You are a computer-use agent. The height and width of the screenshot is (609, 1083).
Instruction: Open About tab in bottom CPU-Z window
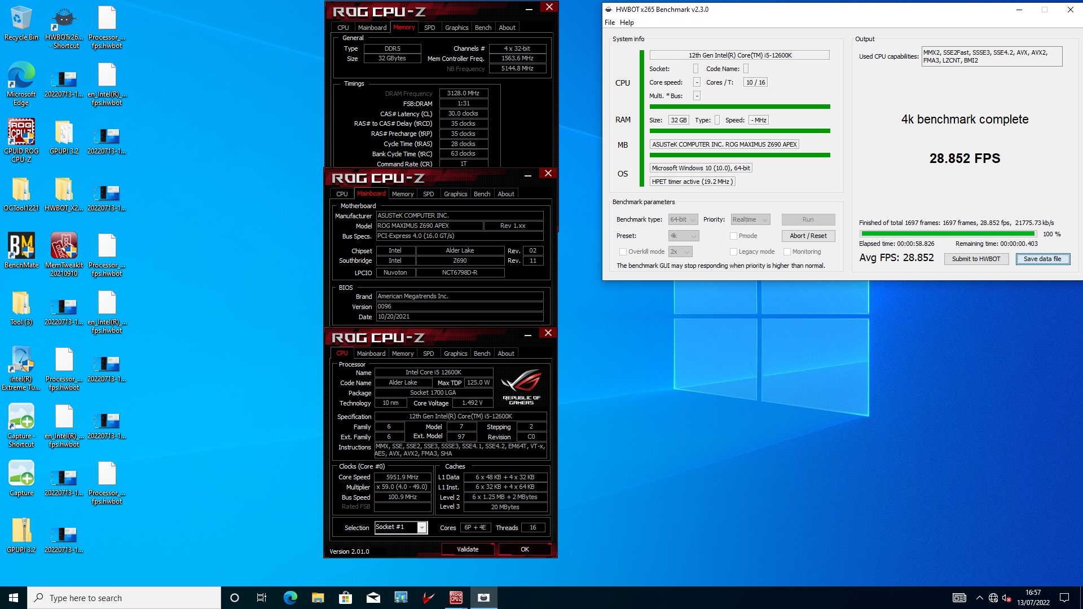pyautogui.click(x=506, y=354)
